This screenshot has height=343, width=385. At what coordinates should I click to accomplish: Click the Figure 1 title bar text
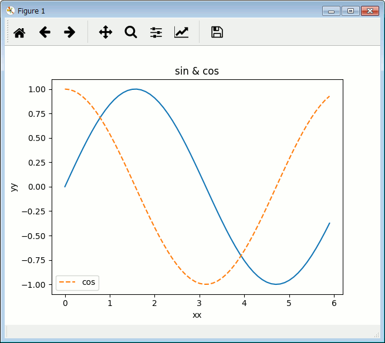(31, 11)
